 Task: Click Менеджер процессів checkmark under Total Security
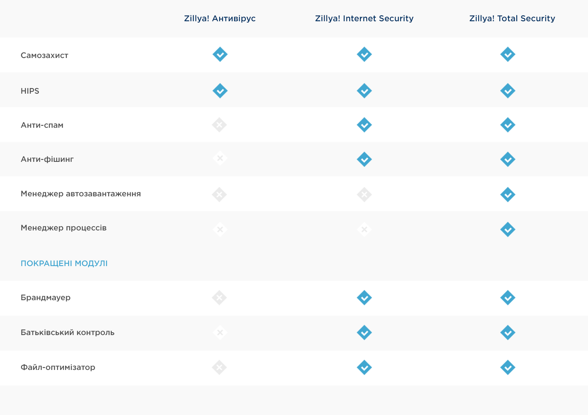pyautogui.click(x=508, y=229)
